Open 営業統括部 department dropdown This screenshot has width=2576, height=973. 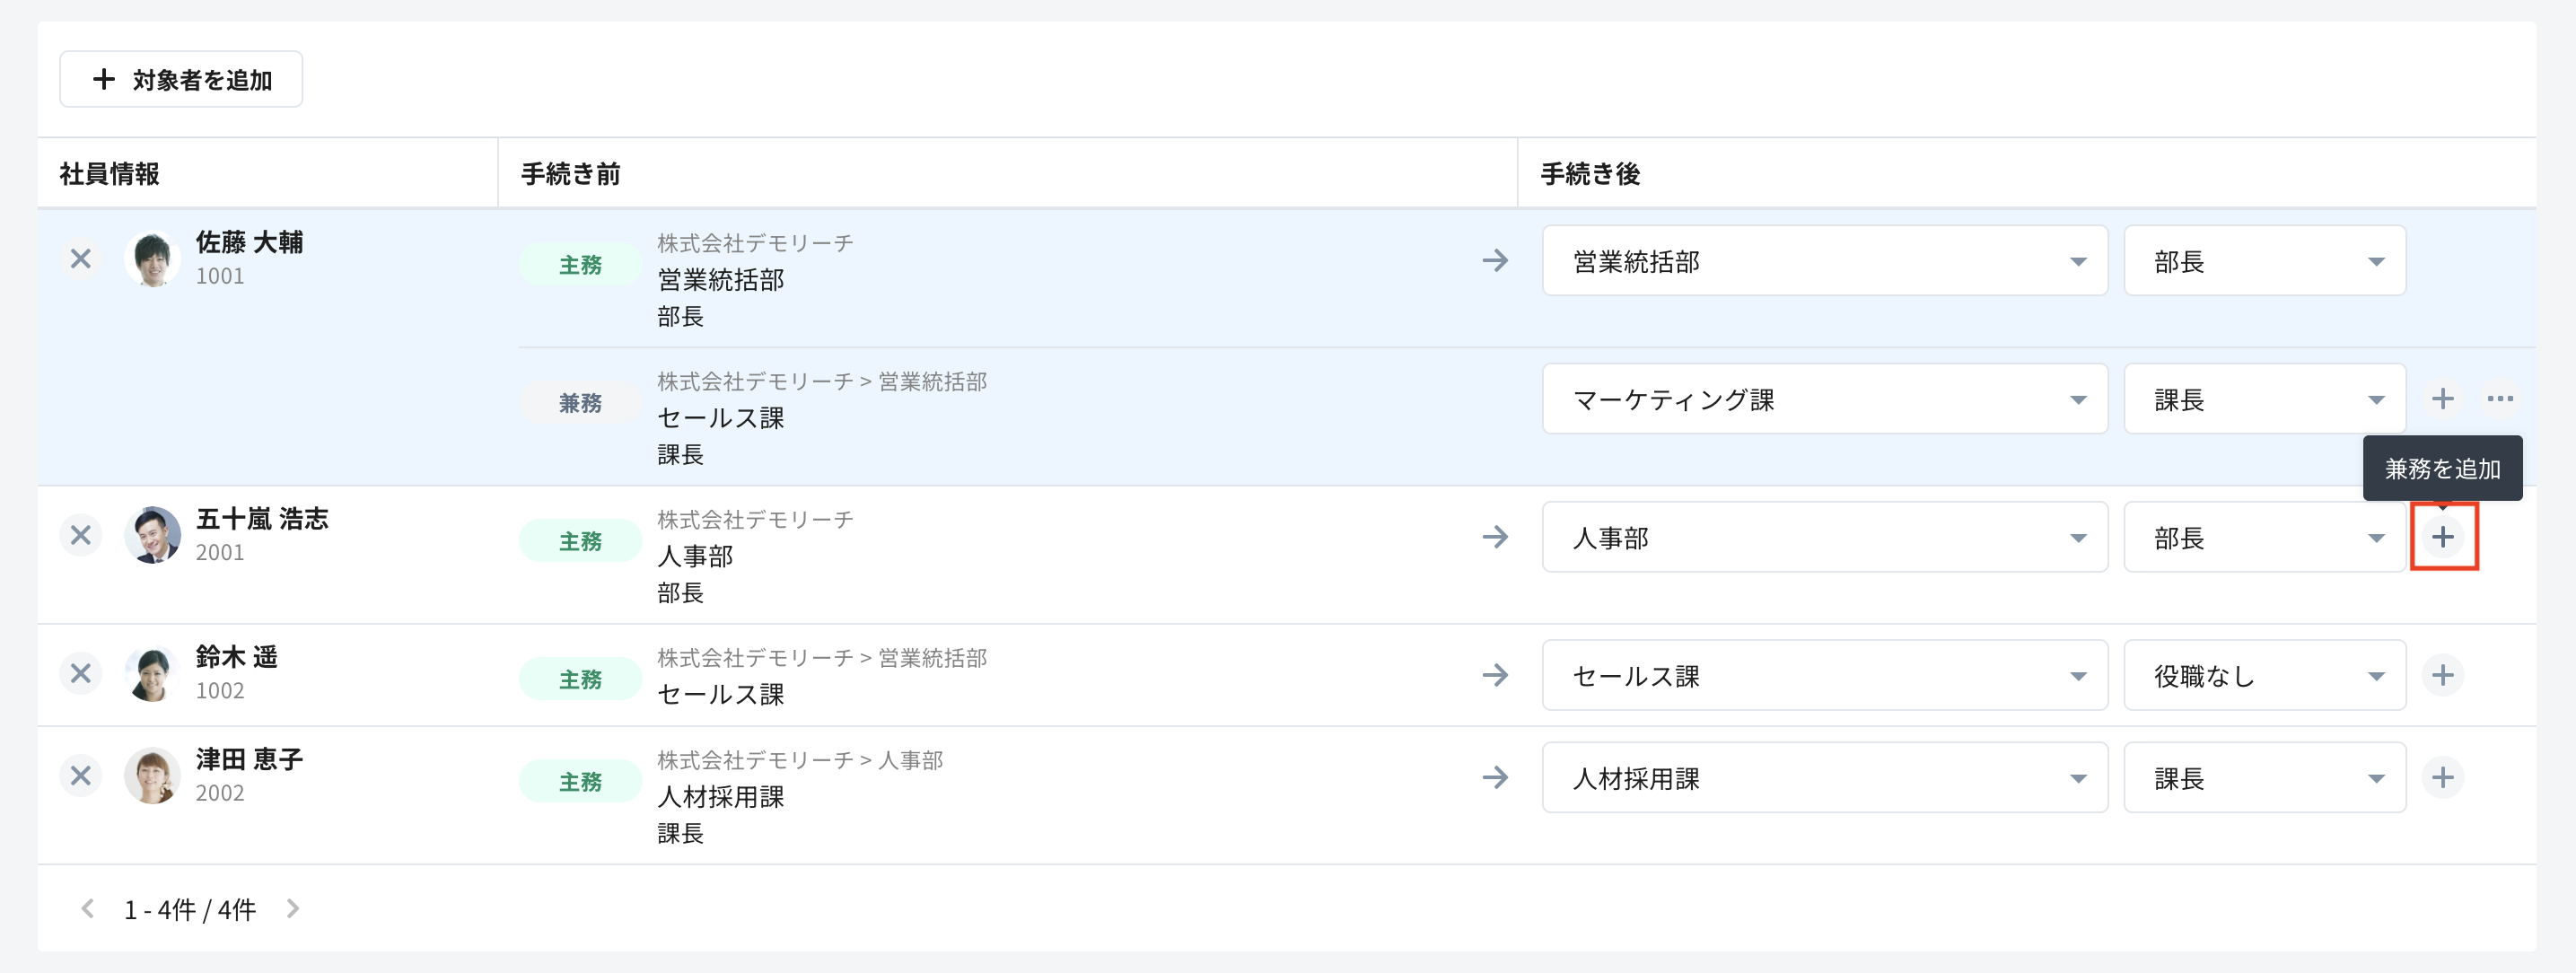pos(1824,261)
